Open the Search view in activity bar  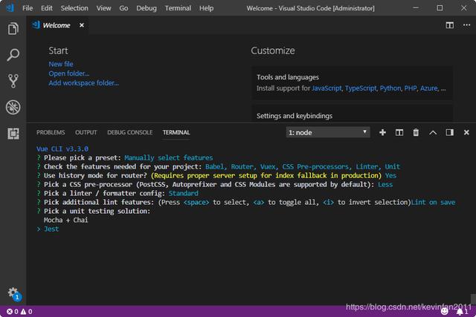[13, 55]
